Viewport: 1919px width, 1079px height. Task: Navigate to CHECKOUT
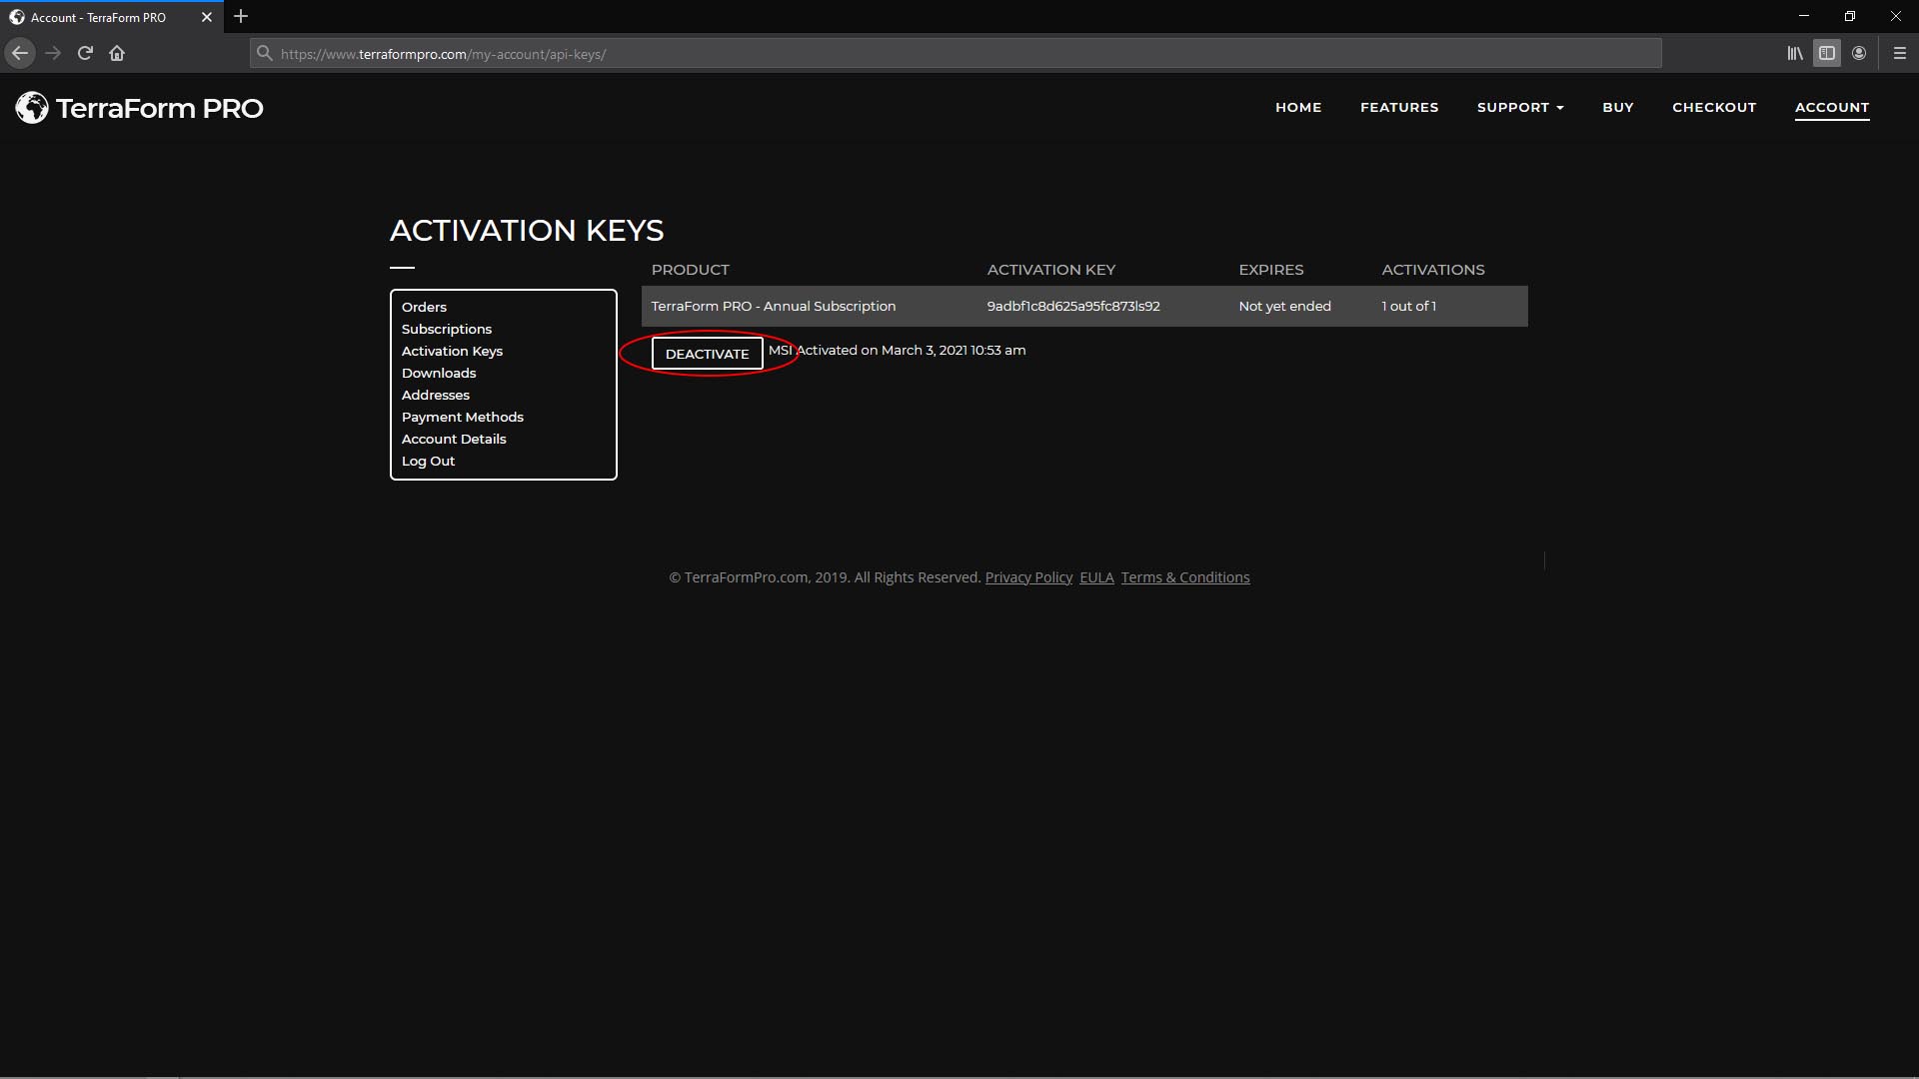(x=1714, y=107)
